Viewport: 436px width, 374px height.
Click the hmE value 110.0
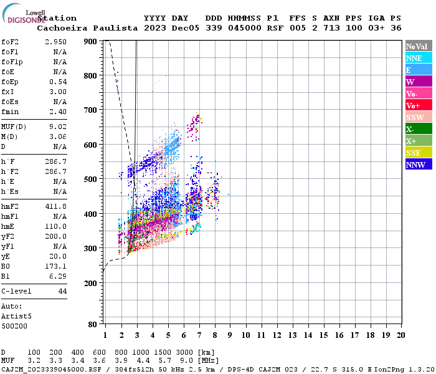tap(55, 226)
